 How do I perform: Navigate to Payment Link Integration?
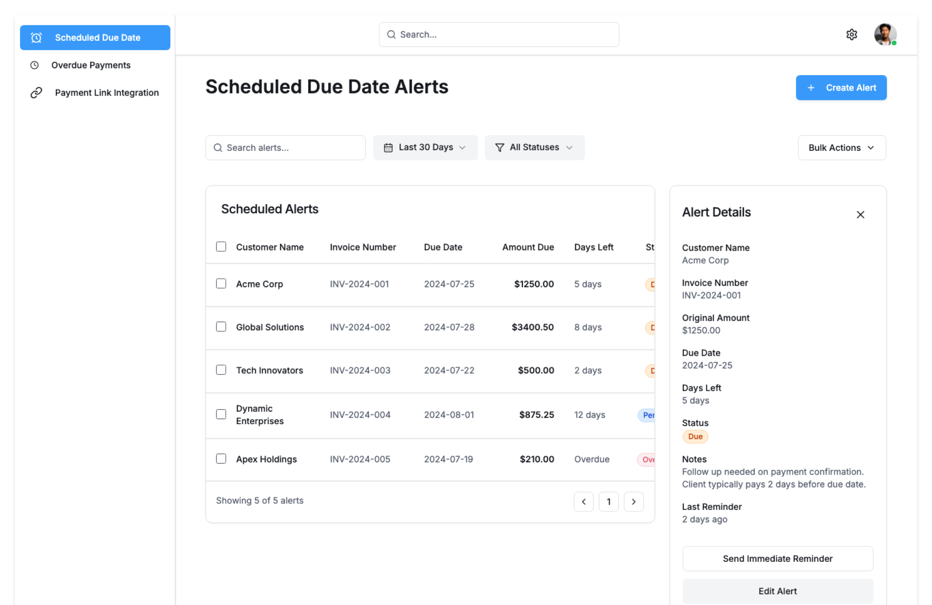point(107,93)
